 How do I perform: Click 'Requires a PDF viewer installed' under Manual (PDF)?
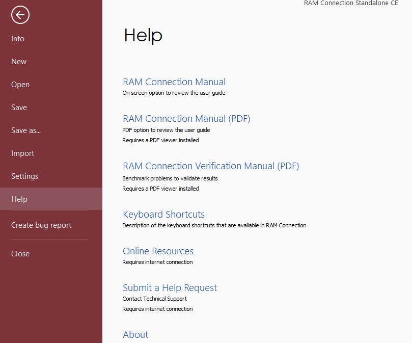tap(160, 140)
